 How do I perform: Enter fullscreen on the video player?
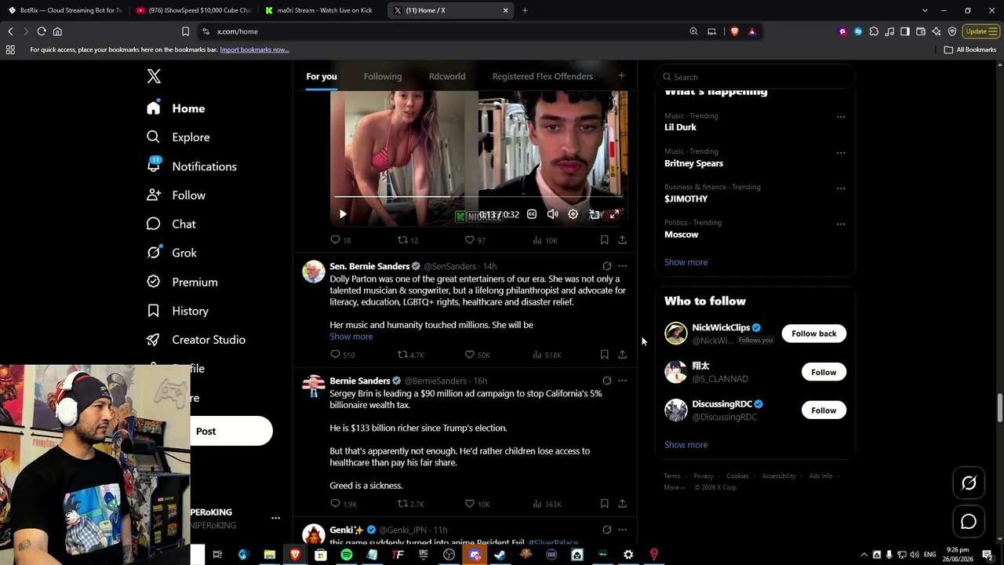615,214
